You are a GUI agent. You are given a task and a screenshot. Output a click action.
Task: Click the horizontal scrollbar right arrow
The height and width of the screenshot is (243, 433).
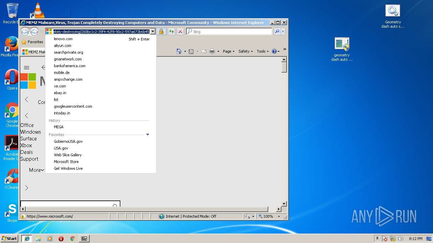pyautogui.click(x=279, y=209)
